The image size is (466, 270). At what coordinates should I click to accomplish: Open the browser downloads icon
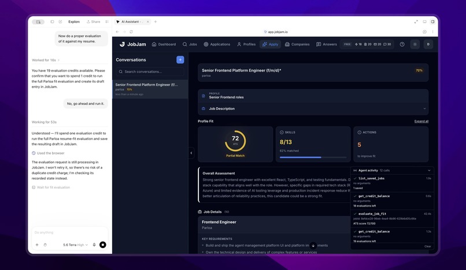[425, 32]
